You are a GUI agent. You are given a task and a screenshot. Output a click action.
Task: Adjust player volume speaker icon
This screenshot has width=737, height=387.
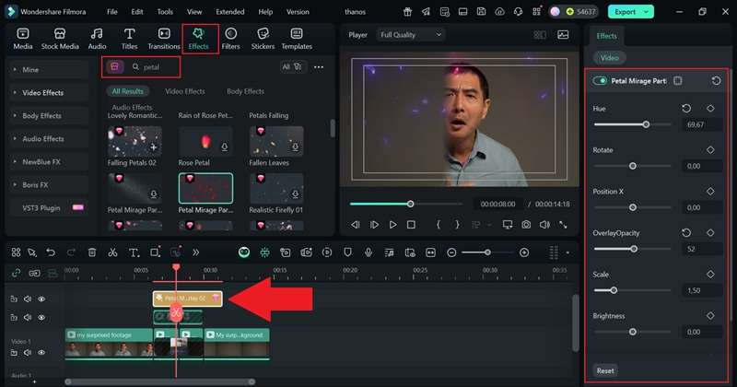tap(544, 225)
